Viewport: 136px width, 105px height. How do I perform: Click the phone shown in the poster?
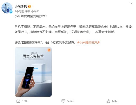[28, 77]
